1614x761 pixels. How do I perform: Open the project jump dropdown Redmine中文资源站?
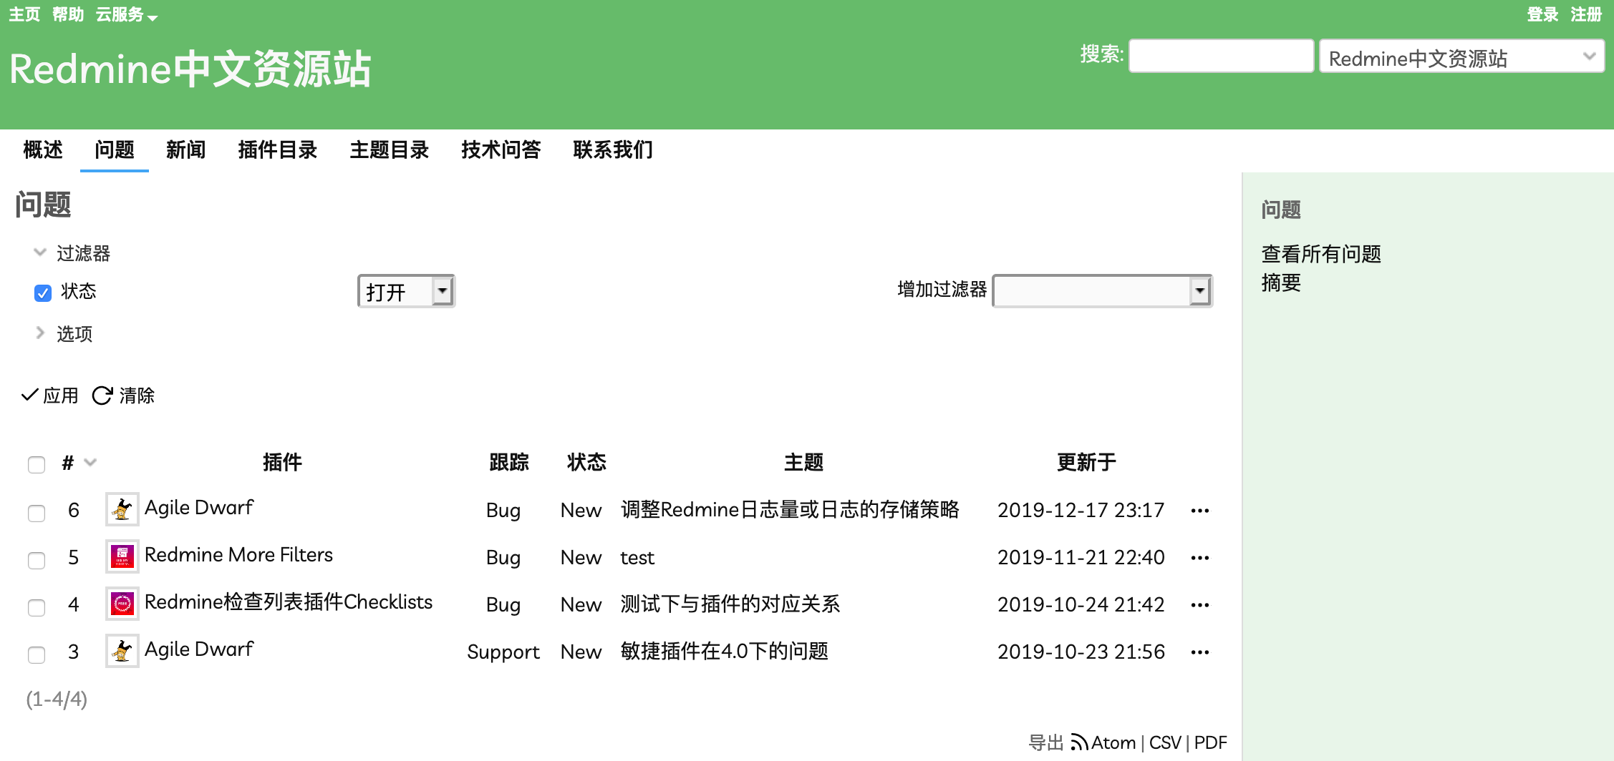pyautogui.click(x=1461, y=57)
